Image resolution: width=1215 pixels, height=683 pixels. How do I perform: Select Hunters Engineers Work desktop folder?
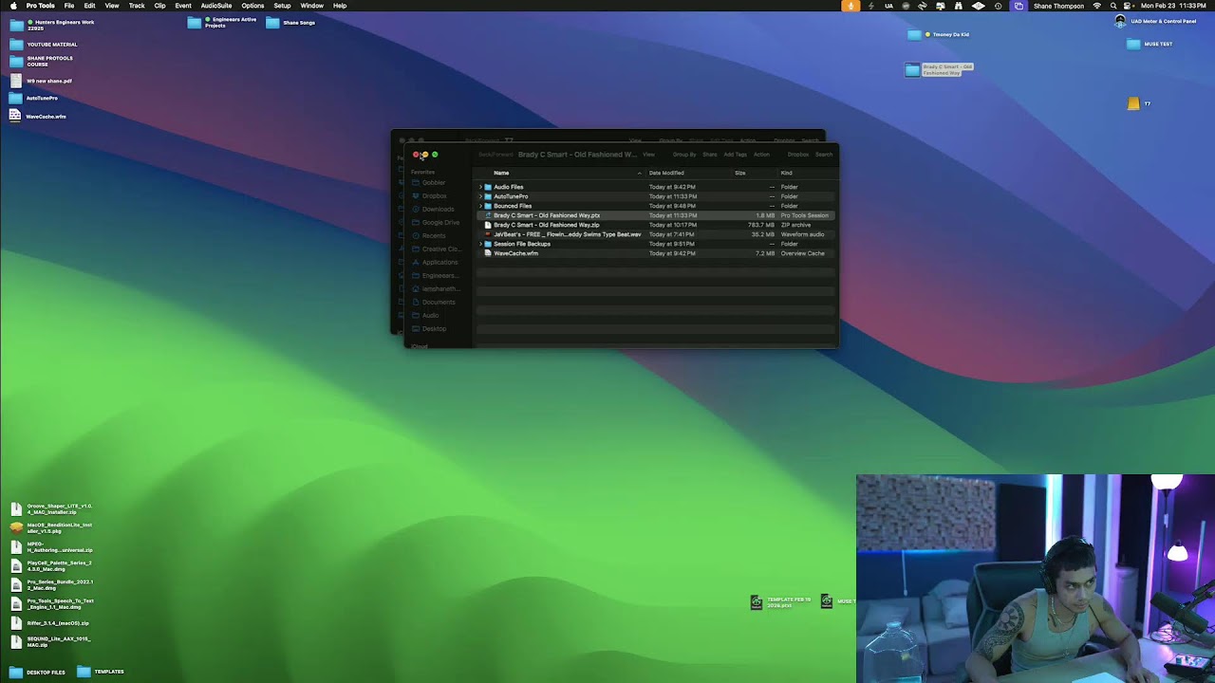52,25
